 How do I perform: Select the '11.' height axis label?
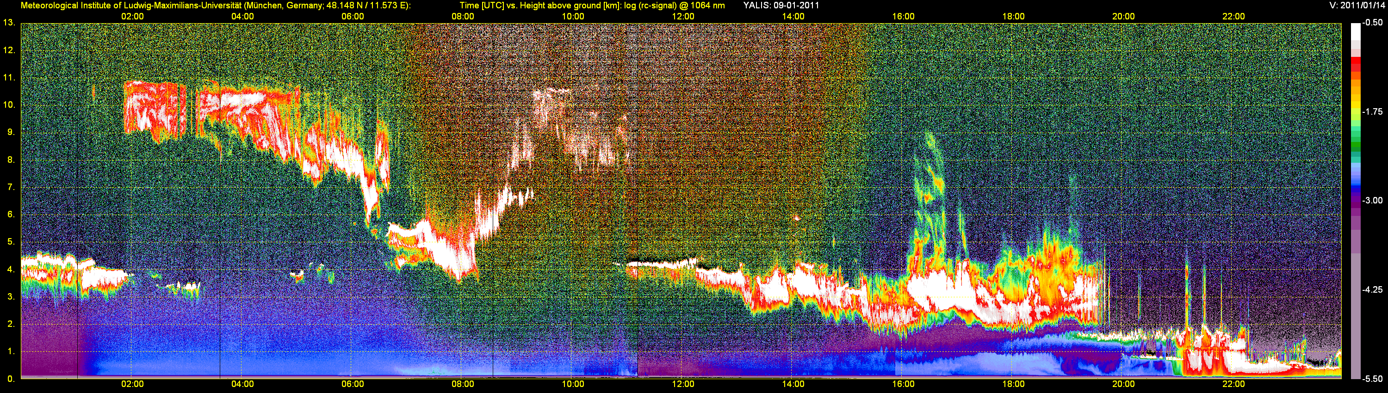(x=9, y=78)
